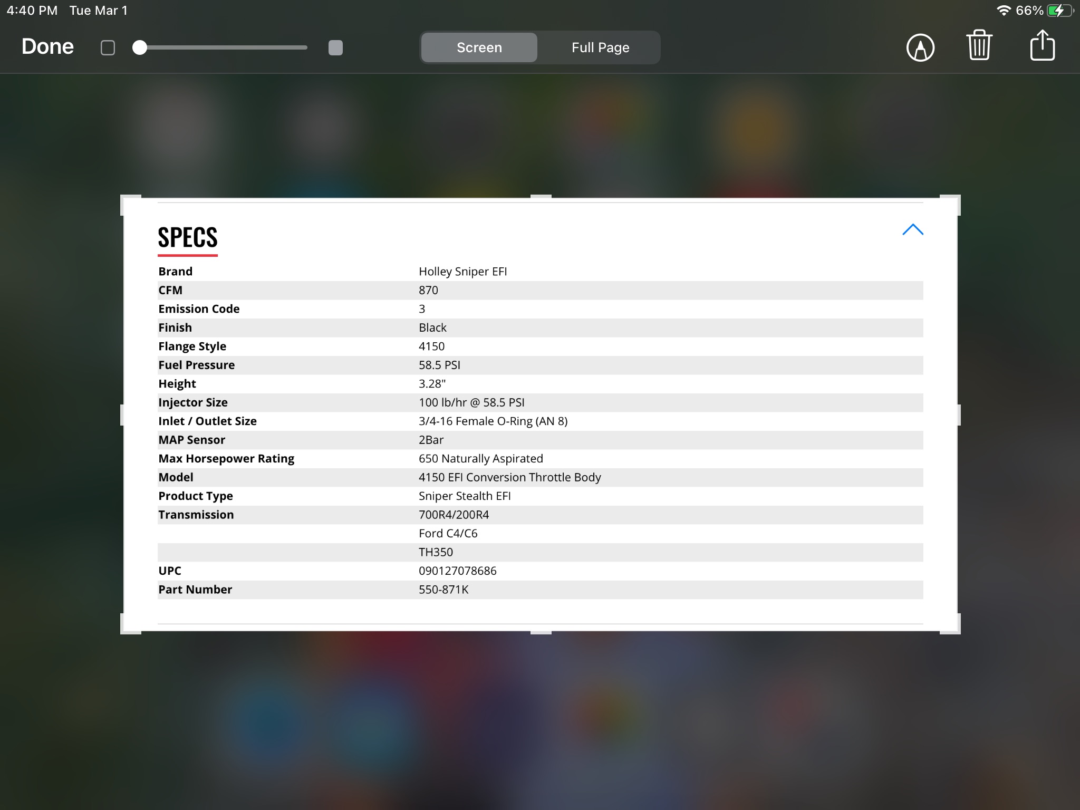Screen dimensions: 1080x810
Task: Click '100 lb/hr @ 58.5 PSI' value
Action: tap(471, 402)
